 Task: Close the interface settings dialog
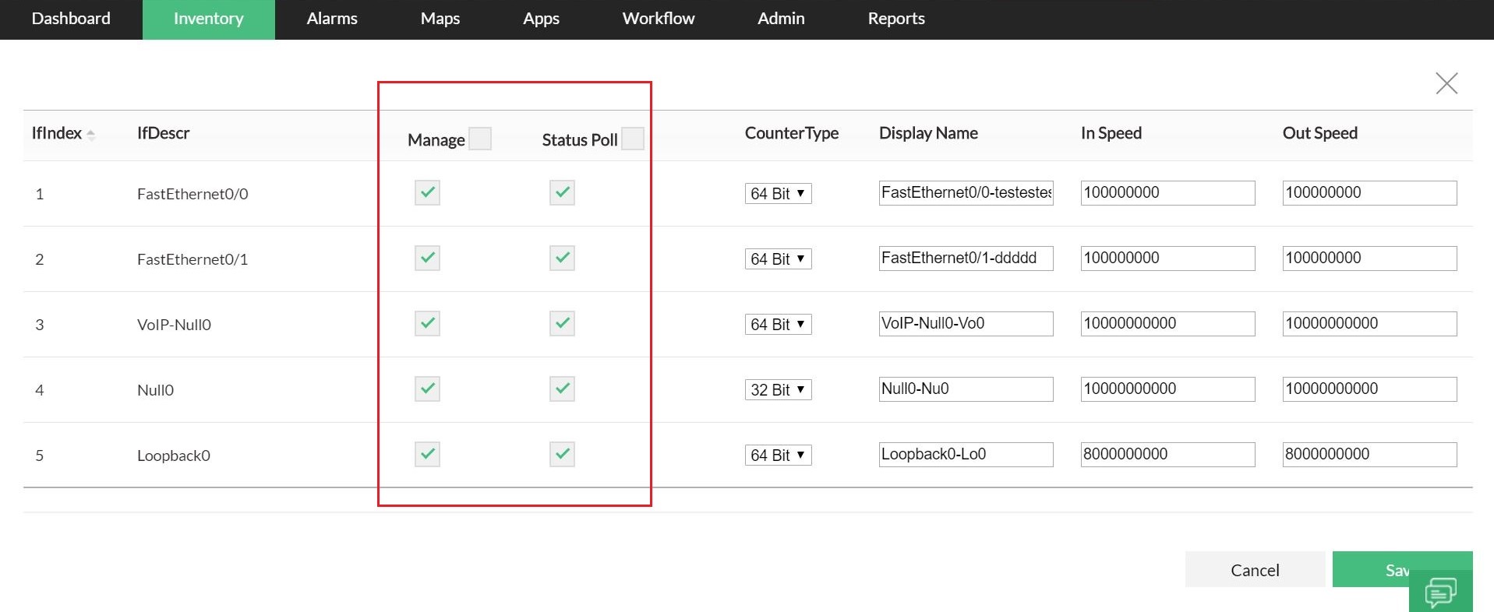coord(1446,83)
